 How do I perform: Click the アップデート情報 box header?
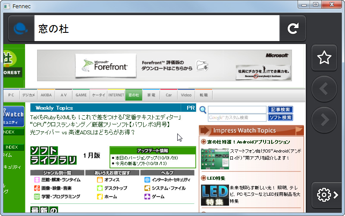[153, 151]
